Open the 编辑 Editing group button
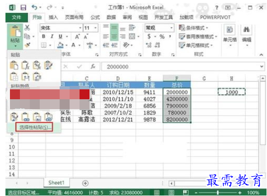This screenshot has height=196, width=267. point(247,35)
